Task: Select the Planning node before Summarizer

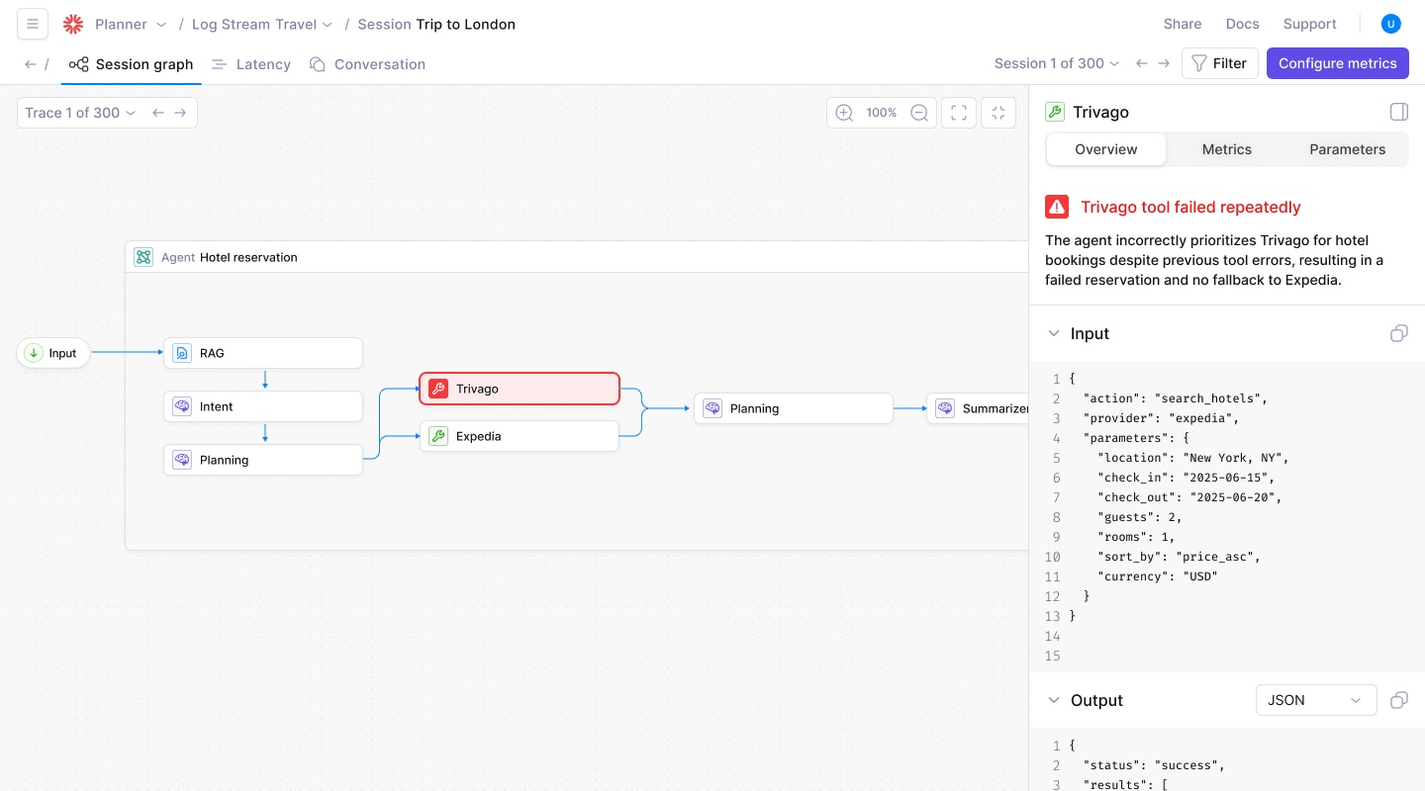Action: [794, 408]
